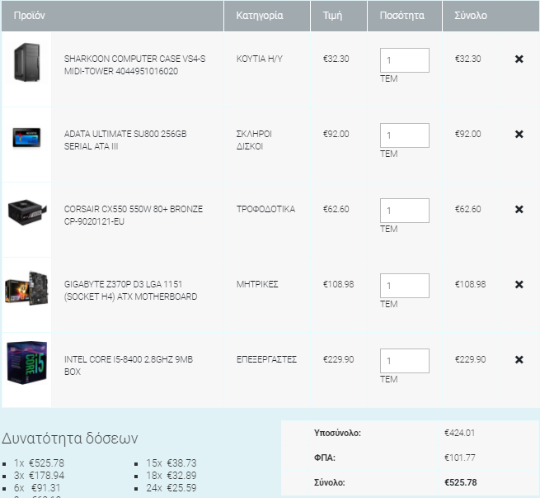Viewport: 540px width, 498px height.
Task: Click quantity field for Intel i5-8400
Action: pyautogui.click(x=405, y=361)
